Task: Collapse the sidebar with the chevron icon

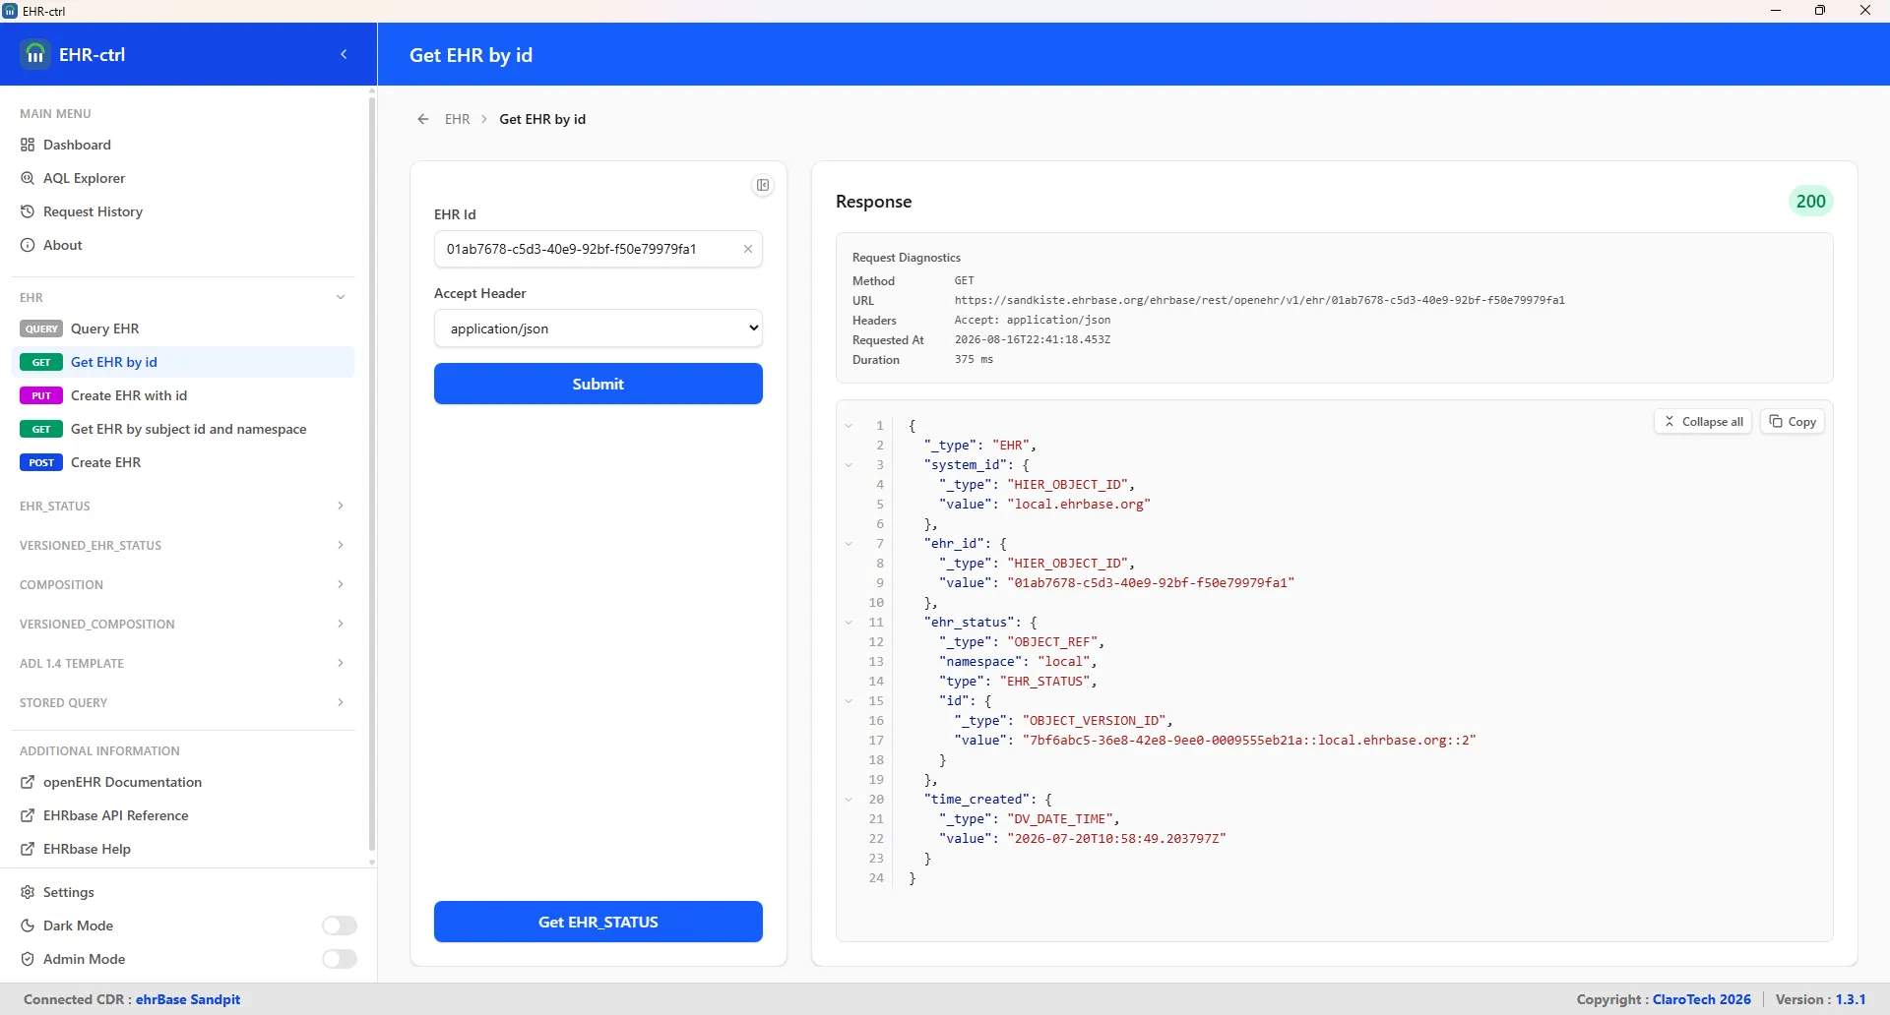Action: click(x=344, y=54)
